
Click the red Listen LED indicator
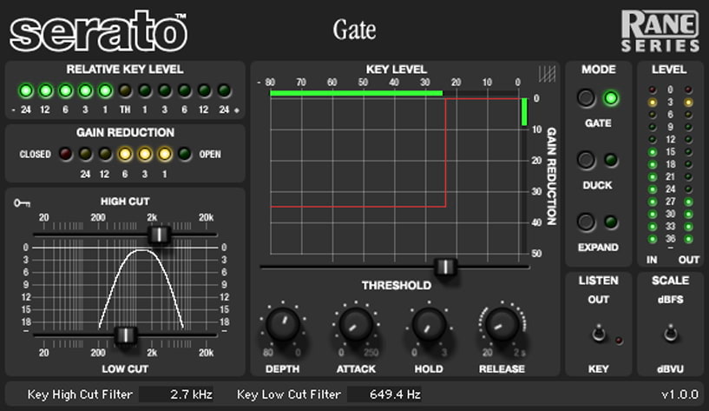(619, 341)
